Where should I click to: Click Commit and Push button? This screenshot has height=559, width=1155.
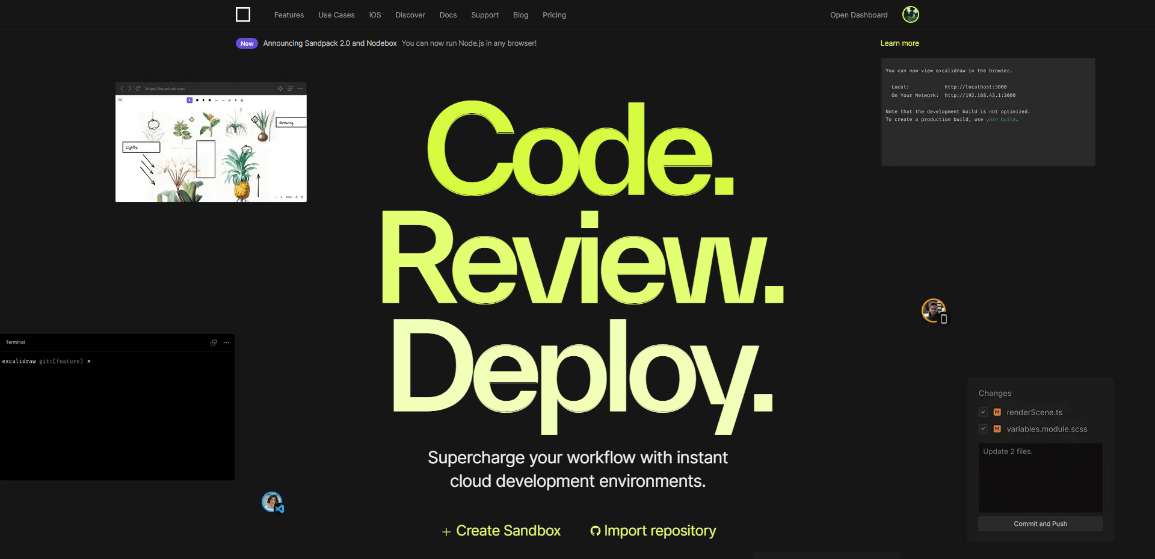(x=1040, y=523)
